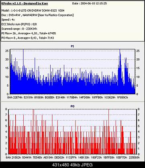Click the 1EEF7Dh axis label
This screenshot has width=145, height=168.
[x=121, y=158]
